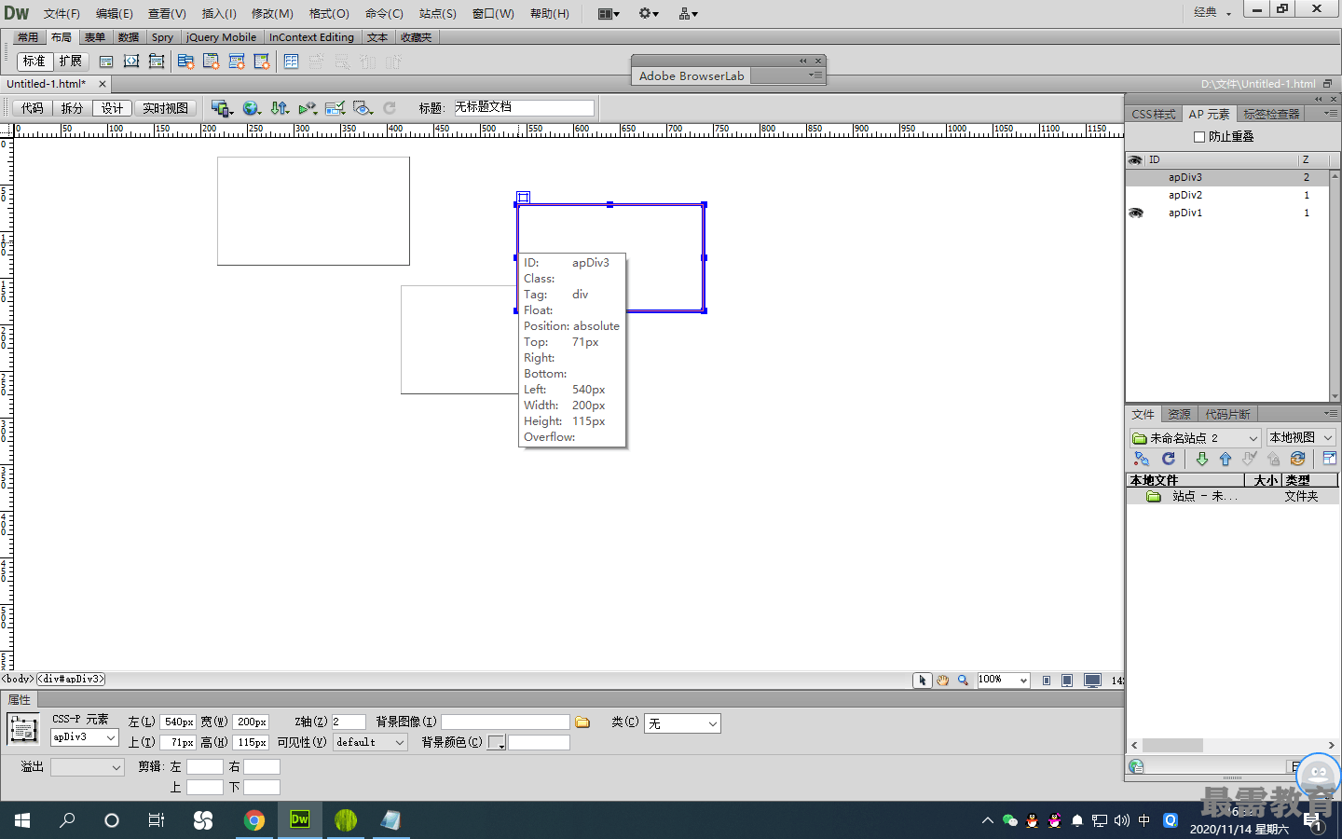Switch to 拆分 view
The width and height of the screenshot is (1342, 839).
(72, 108)
